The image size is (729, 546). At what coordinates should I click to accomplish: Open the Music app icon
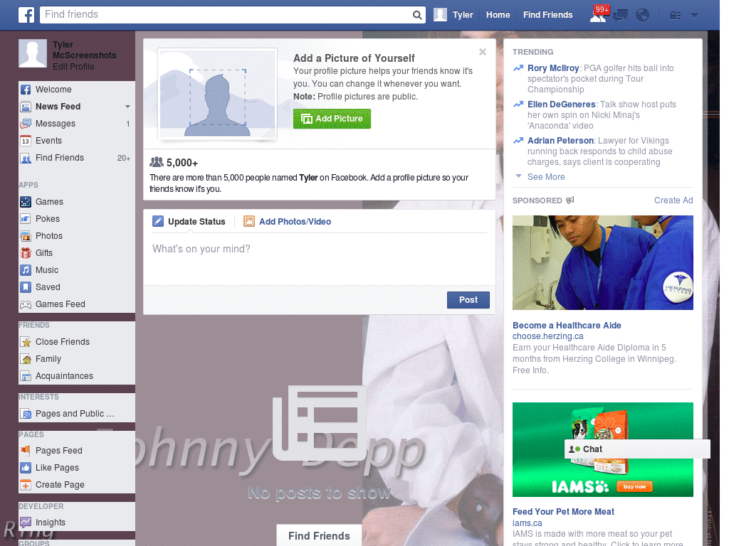coord(26,270)
